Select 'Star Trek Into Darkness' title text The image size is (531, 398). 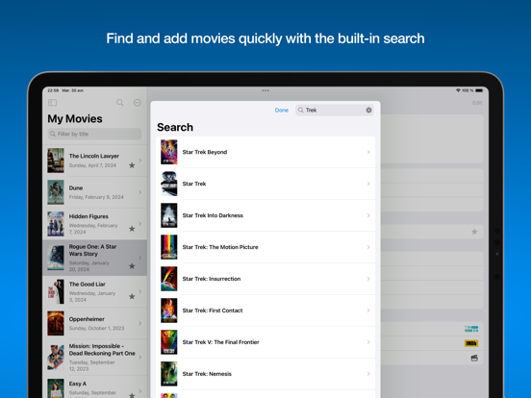[x=213, y=215]
